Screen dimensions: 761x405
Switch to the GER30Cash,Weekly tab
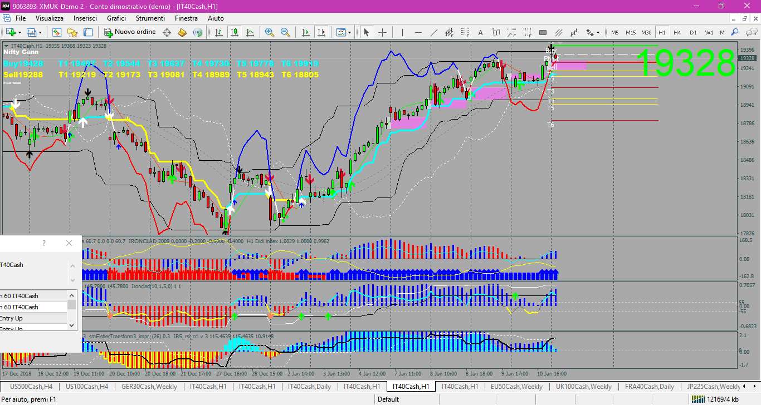(149, 387)
